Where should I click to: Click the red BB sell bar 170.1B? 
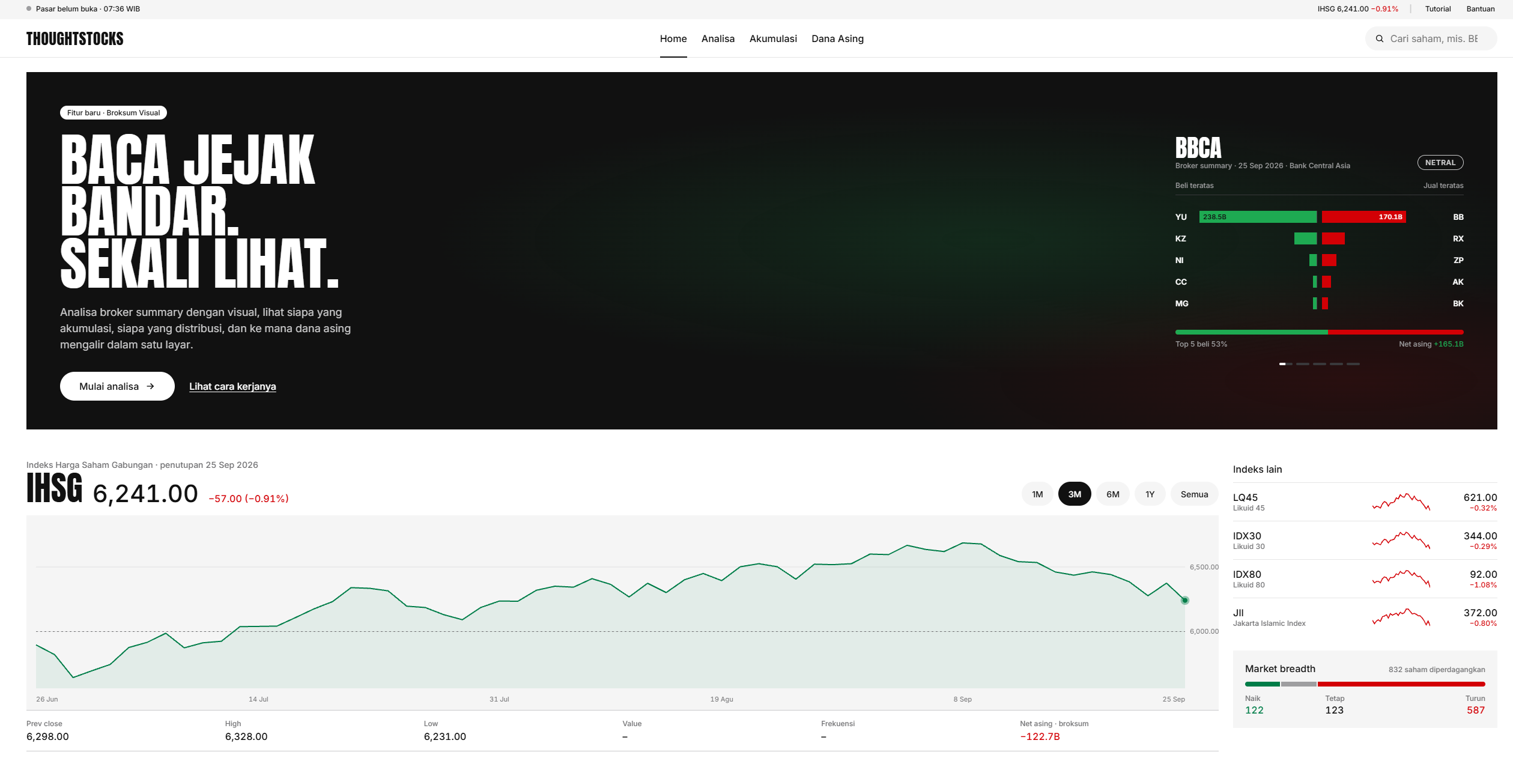point(1363,217)
